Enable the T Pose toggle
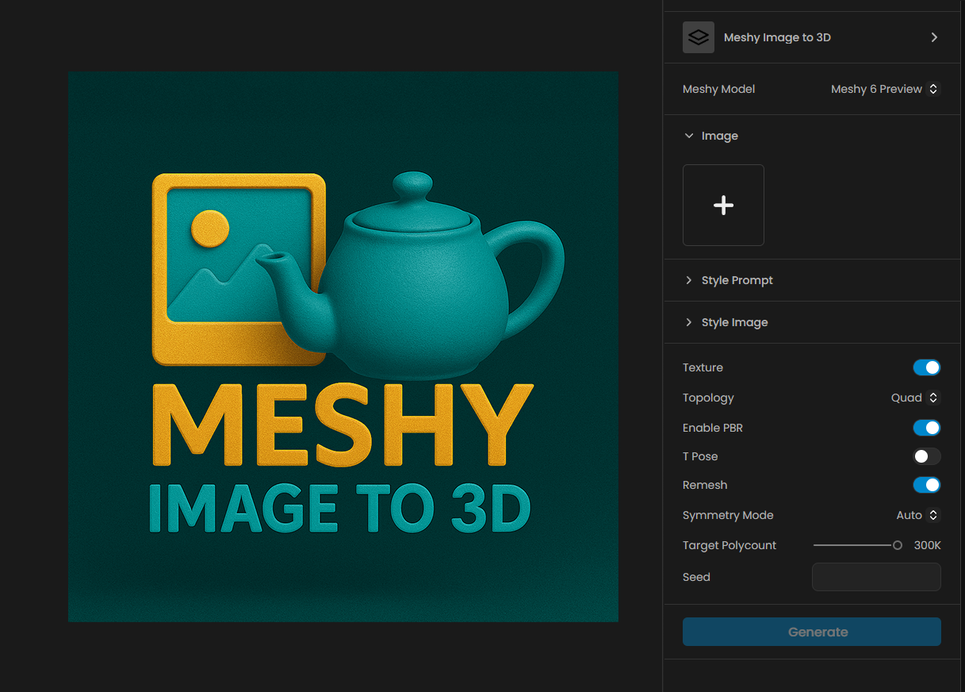 coord(926,456)
